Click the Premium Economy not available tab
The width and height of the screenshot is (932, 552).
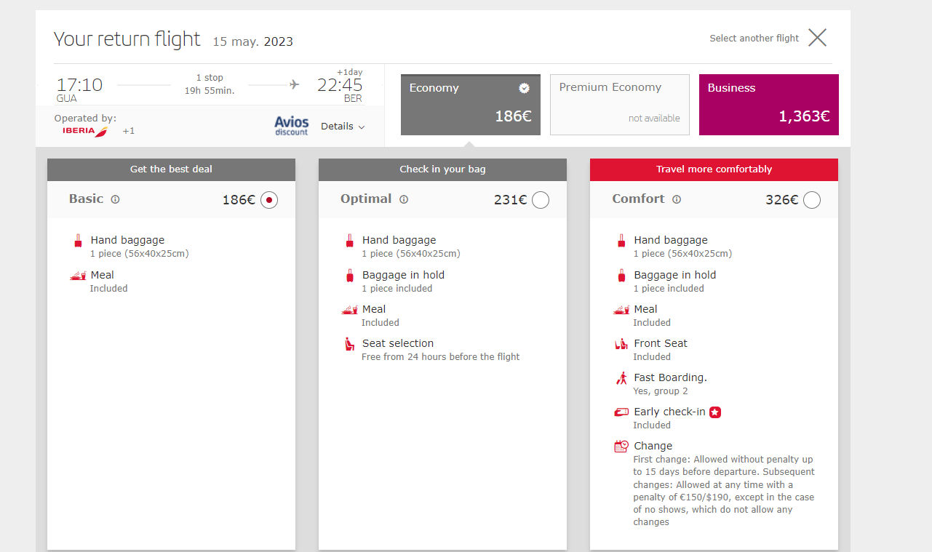(620, 105)
